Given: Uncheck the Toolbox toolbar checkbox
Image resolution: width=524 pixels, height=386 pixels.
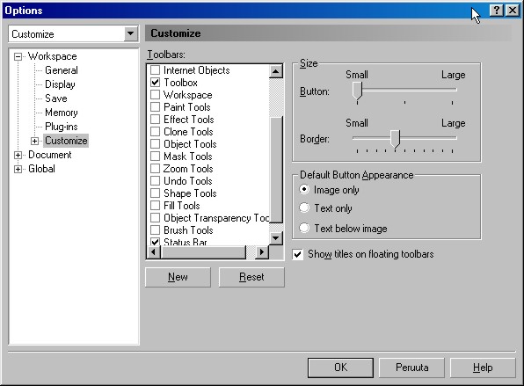Looking at the screenshot, I should tap(155, 83).
